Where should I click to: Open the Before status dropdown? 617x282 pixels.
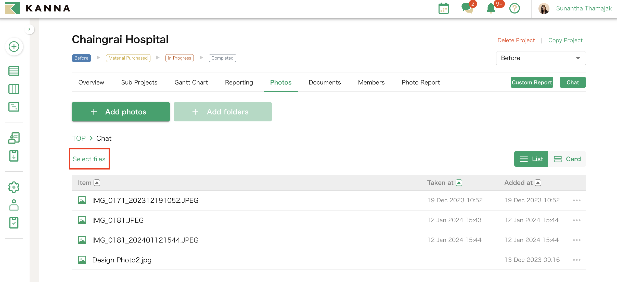[541, 58]
